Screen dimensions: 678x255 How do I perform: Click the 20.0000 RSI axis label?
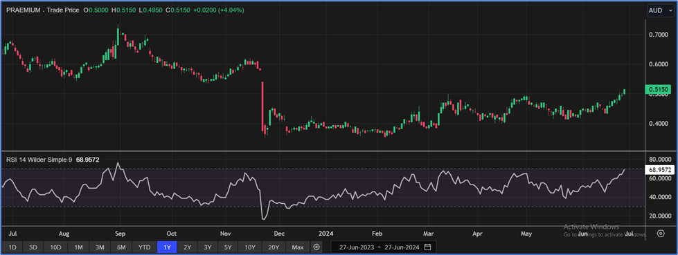(x=660, y=216)
